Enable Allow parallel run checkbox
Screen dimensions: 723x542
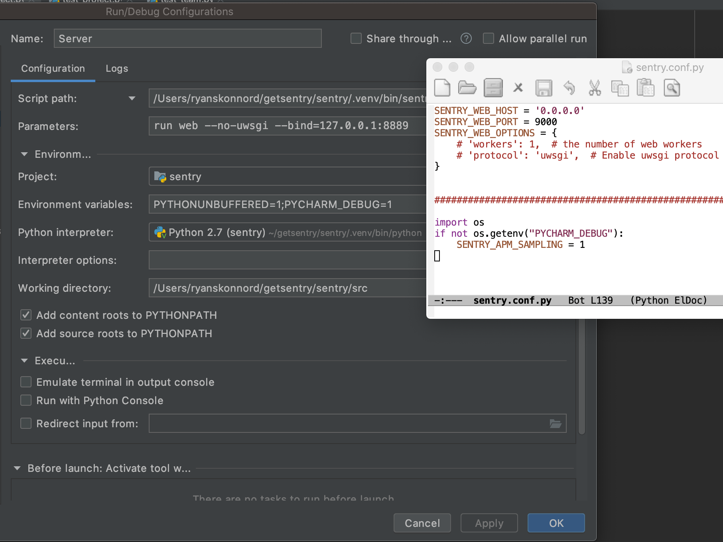(x=489, y=39)
